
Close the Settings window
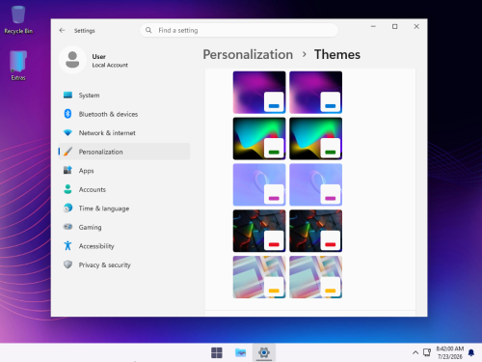click(x=416, y=26)
